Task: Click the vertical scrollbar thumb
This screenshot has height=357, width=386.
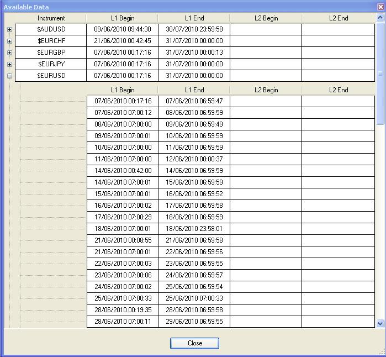Action: coord(380,73)
